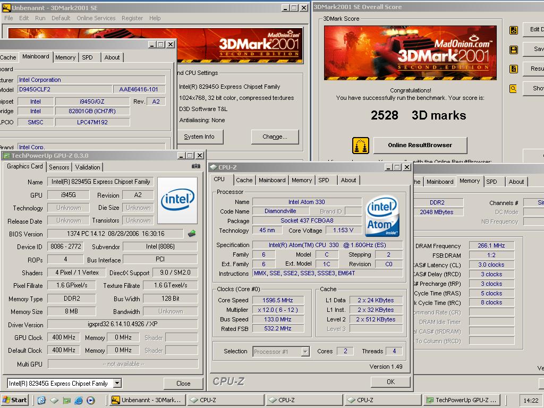Viewport: 544px width, 408px height.
Task: Click the CPU-Z title bar icon
Action: [214, 167]
